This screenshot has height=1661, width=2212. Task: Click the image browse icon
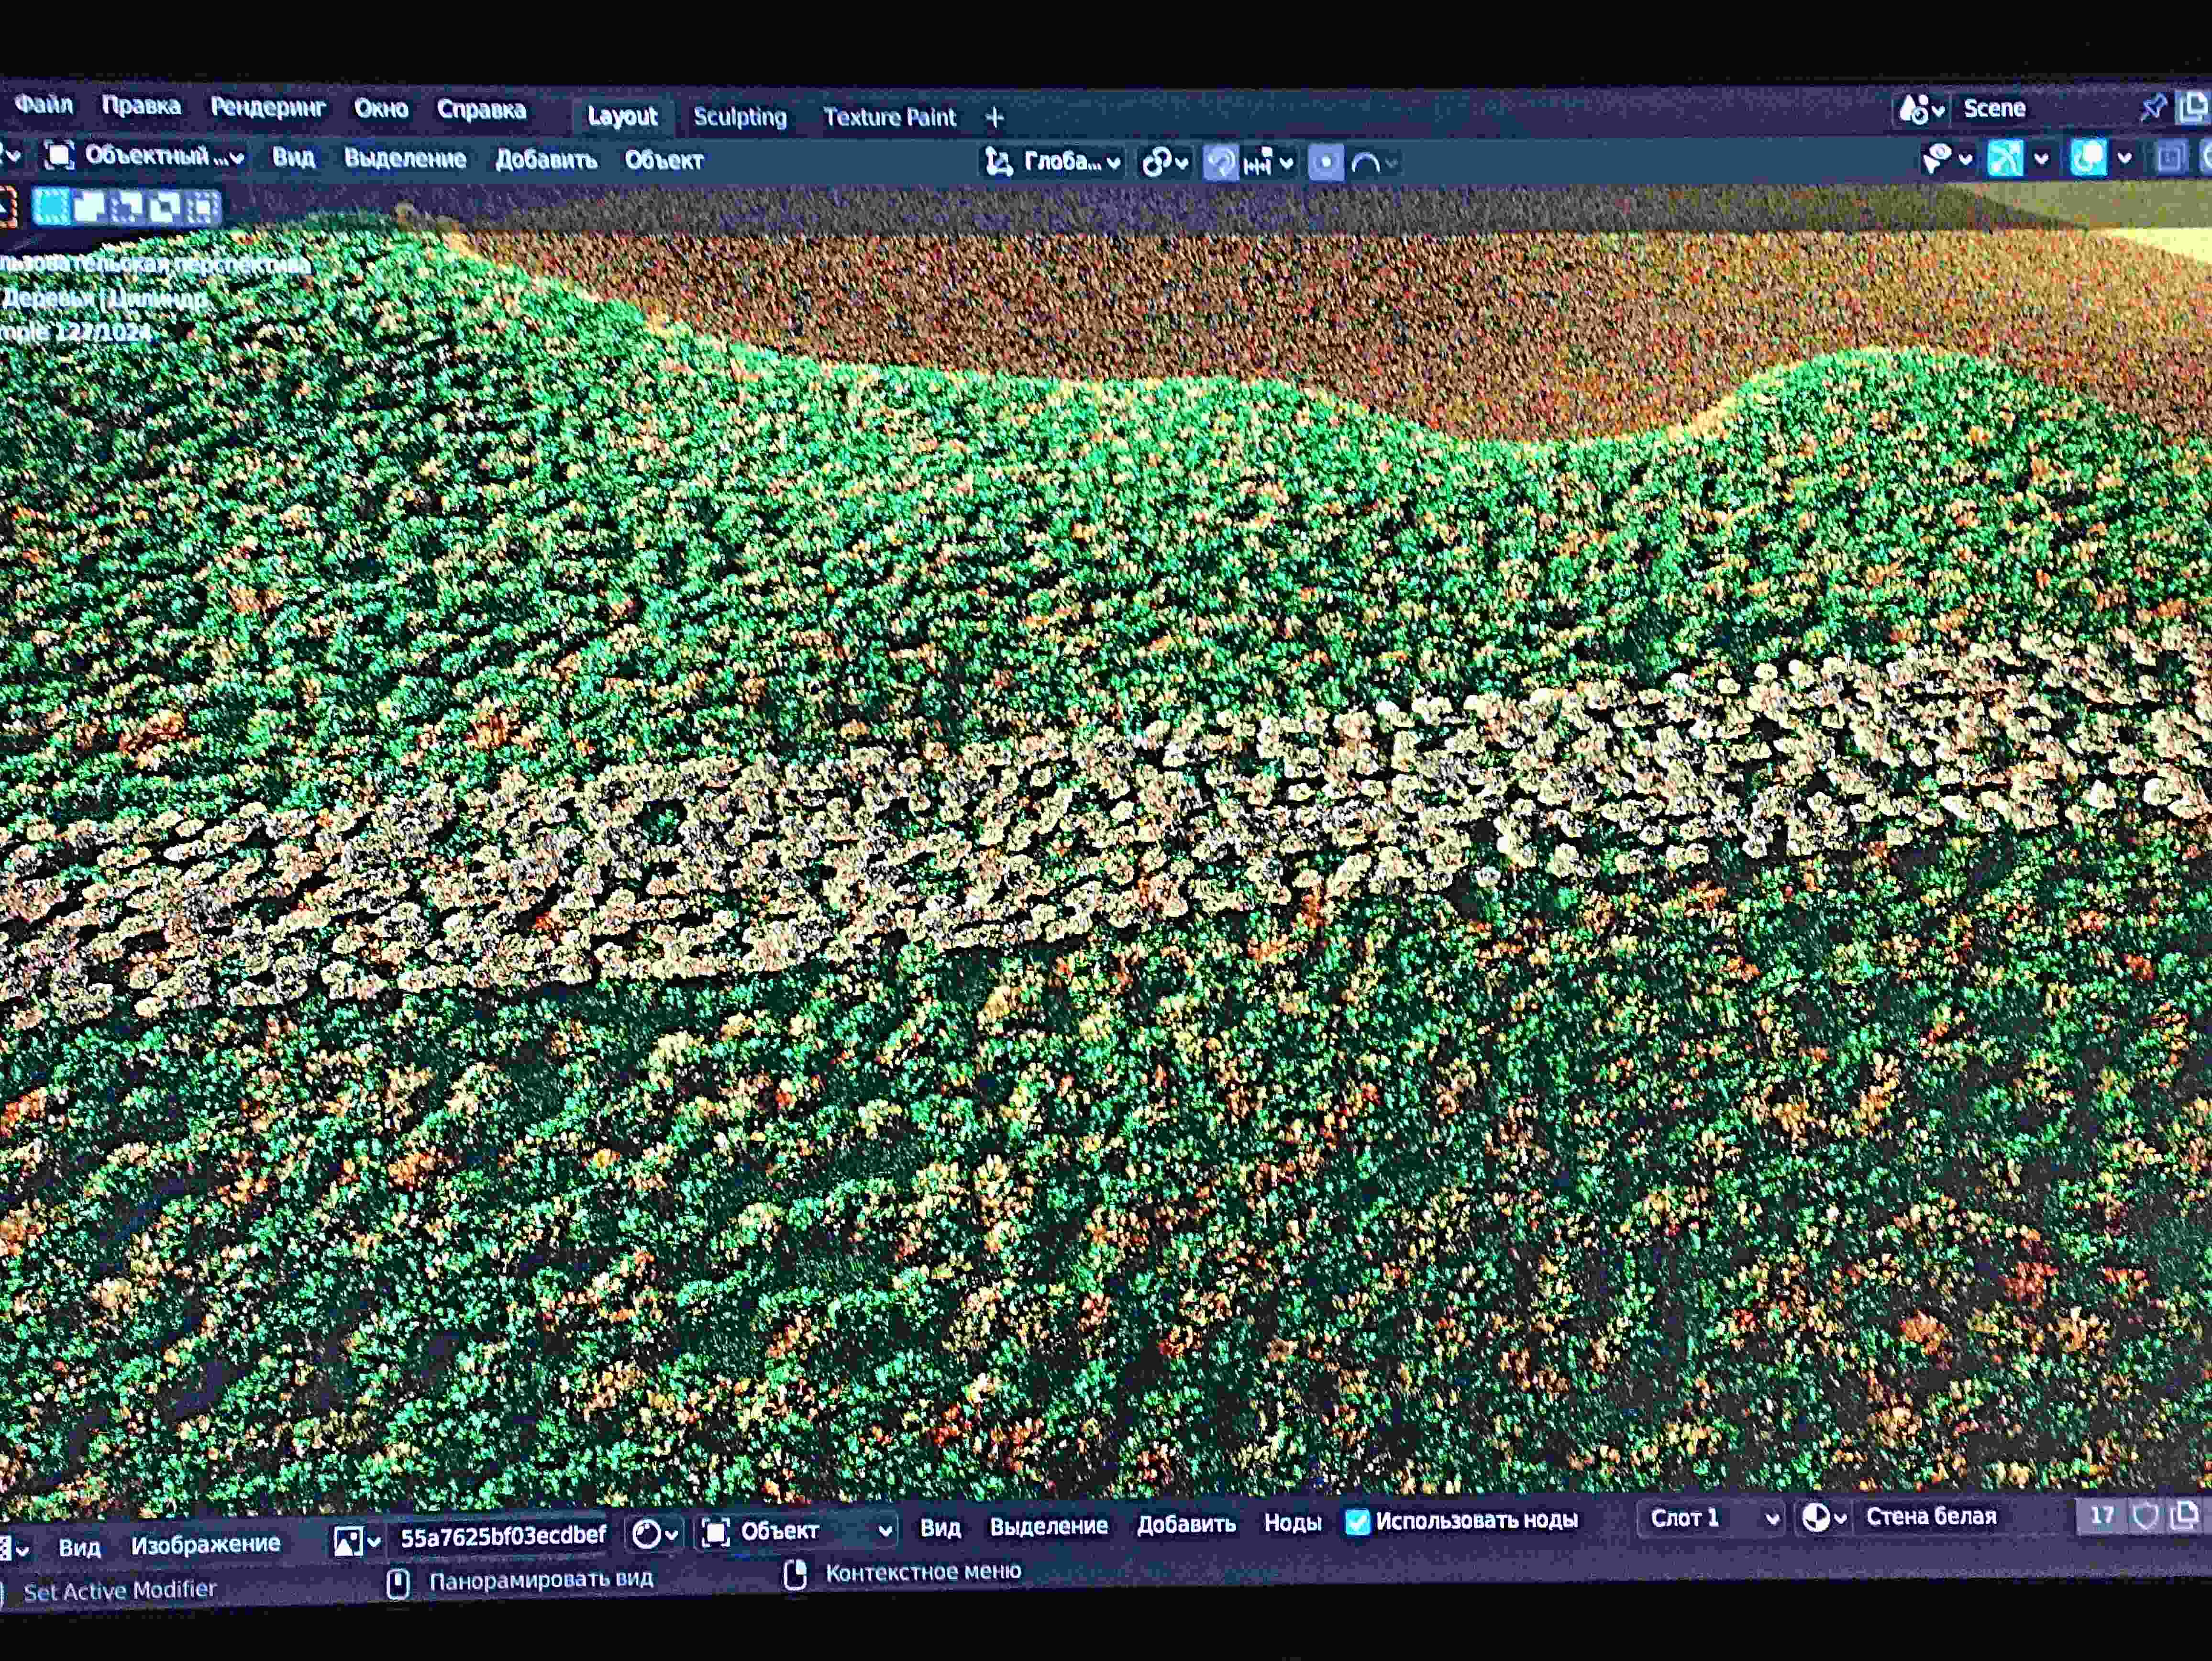pos(347,1541)
